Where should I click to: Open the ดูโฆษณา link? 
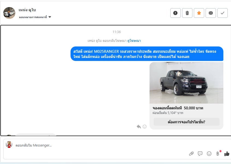[x=134, y=41]
